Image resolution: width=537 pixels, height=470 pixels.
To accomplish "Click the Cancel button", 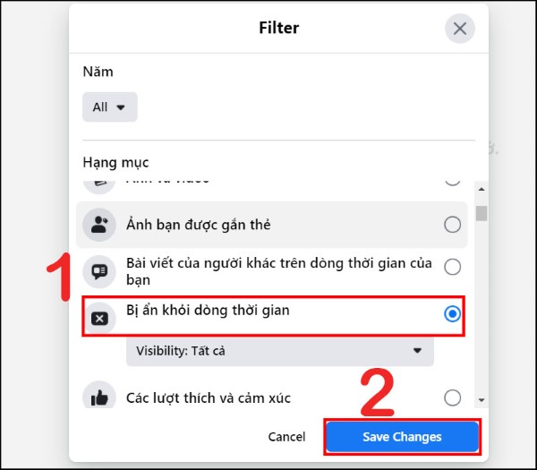I will (286, 437).
